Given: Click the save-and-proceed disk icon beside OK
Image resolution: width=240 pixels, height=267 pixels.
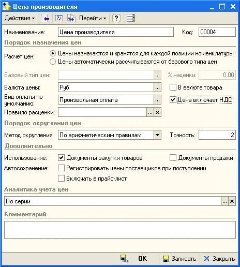Looking at the screenshot, I should click(125, 259).
